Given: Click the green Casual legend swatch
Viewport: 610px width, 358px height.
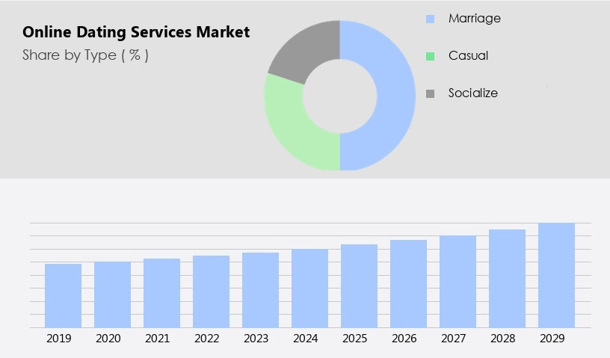Looking at the screenshot, I should pyautogui.click(x=430, y=56).
